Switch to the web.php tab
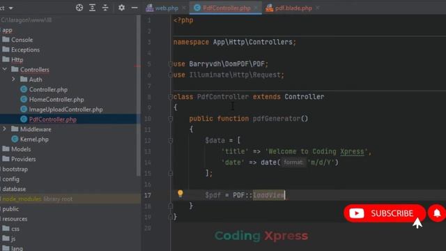446x251 pixels. tap(162, 8)
